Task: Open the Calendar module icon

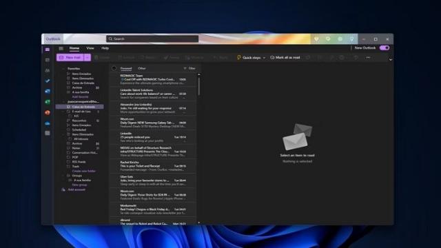Action: point(48,60)
